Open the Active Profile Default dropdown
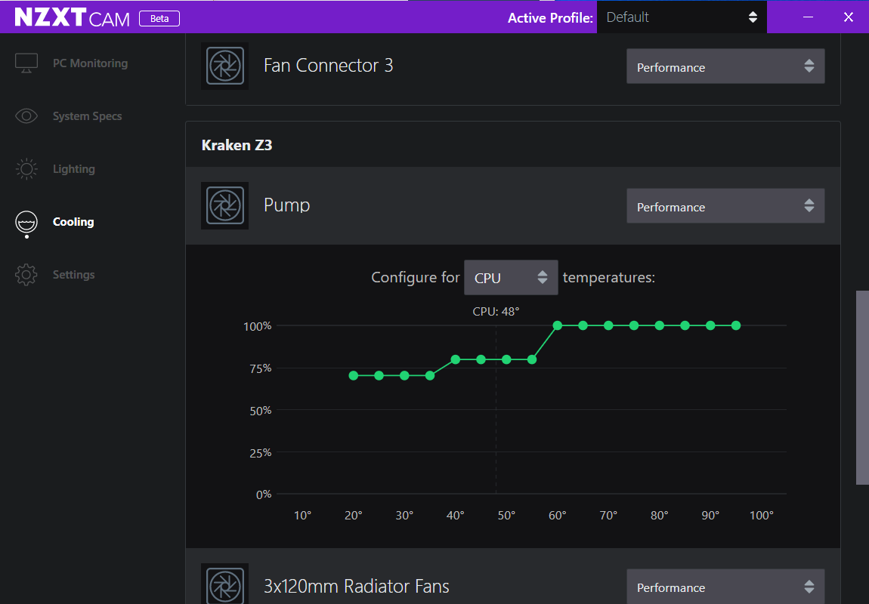 682,17
